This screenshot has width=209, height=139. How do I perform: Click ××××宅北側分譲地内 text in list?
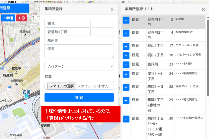[x=189, y=118]
